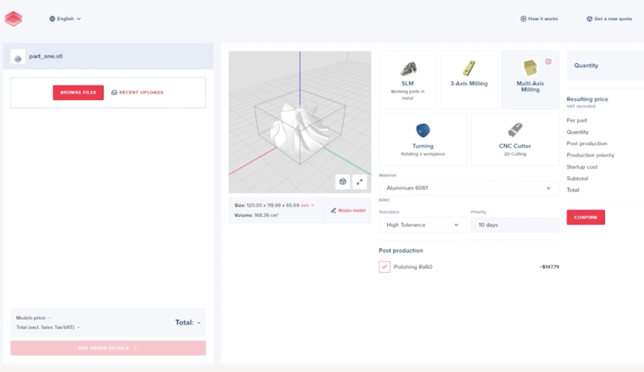Screen dimensions: 644x372
Task: Click the Resize model link
Action: 348,211
